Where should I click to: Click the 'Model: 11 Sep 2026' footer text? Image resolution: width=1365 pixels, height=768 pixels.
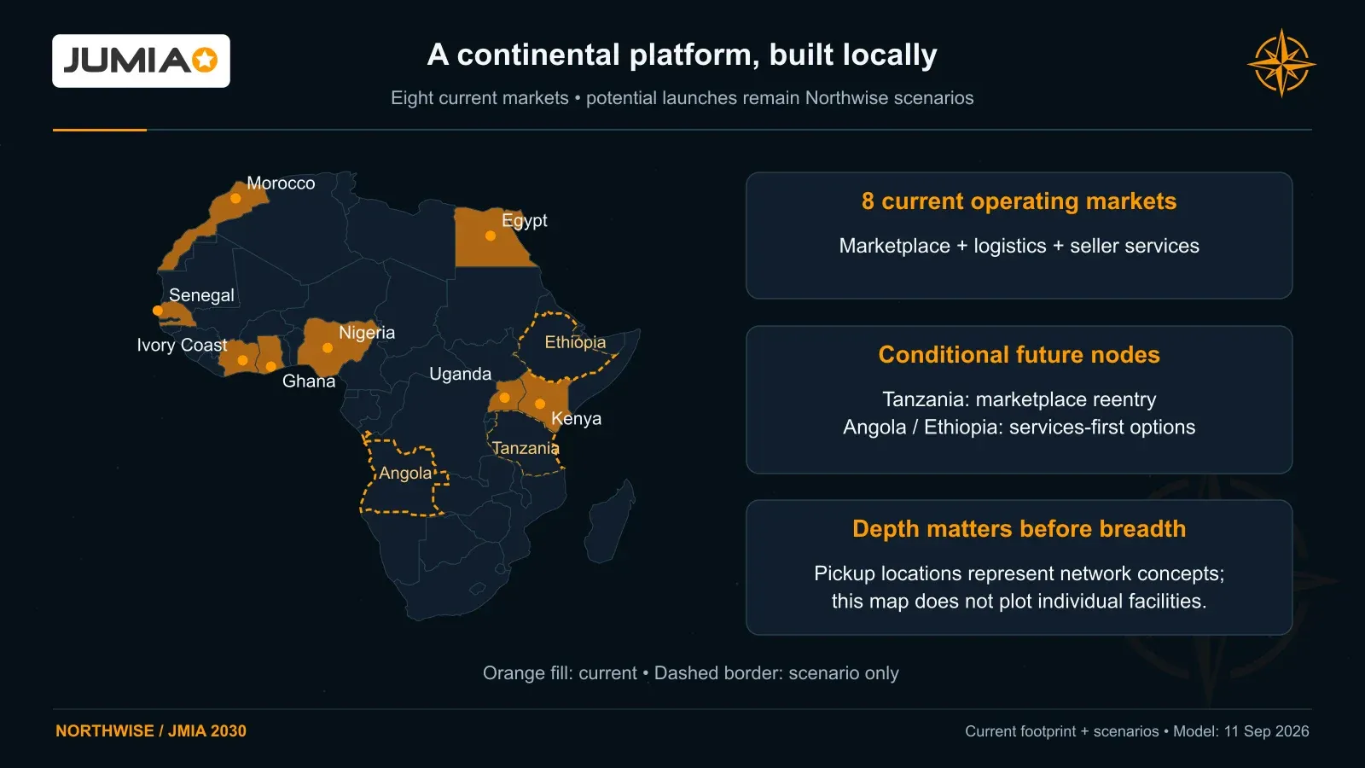tap(1241, 731)
